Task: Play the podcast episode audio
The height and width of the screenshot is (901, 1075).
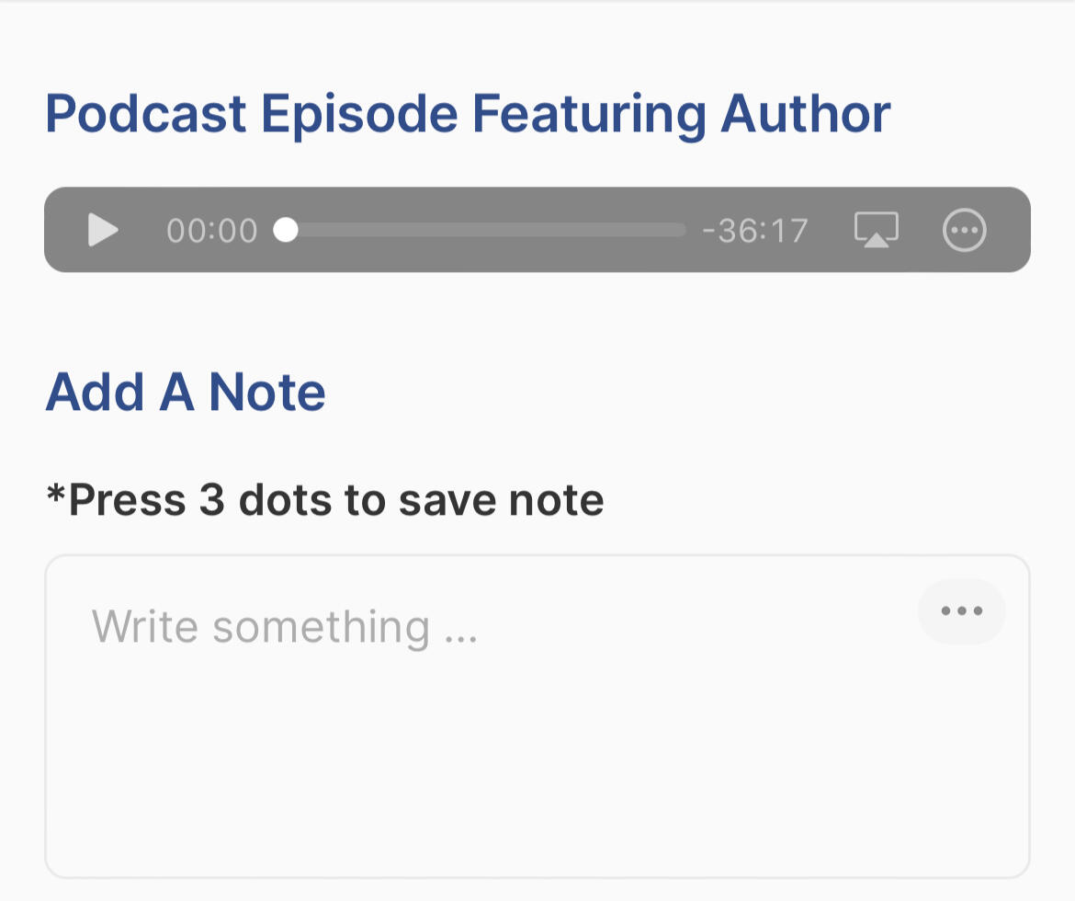Action: pyautogui.click(x=103, y=230)
